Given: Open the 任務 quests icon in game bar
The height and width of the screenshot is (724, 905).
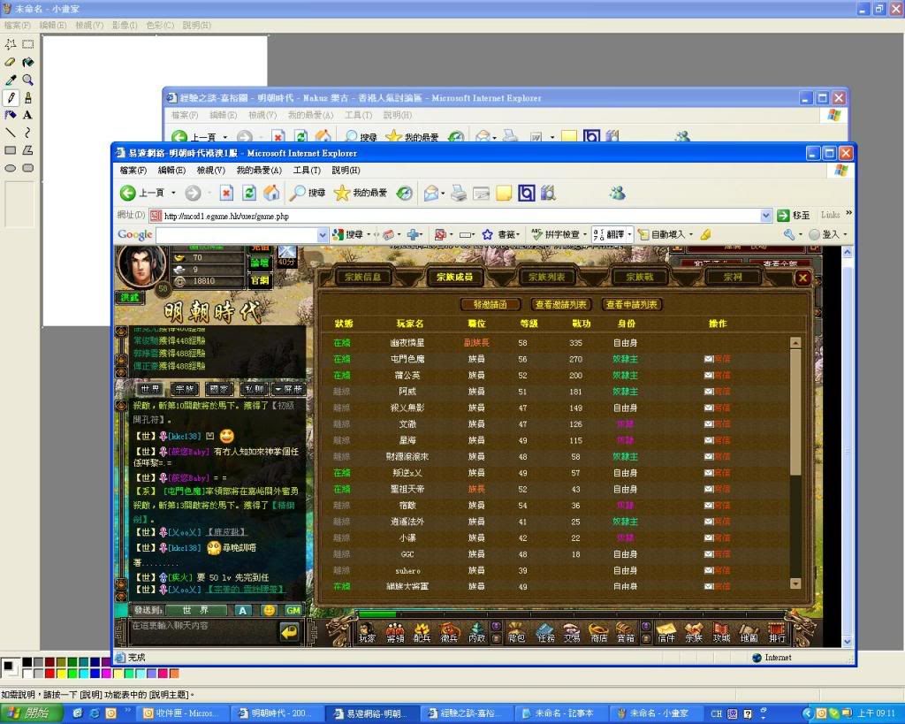Looking at the screenshot, I should pos(545,633).
